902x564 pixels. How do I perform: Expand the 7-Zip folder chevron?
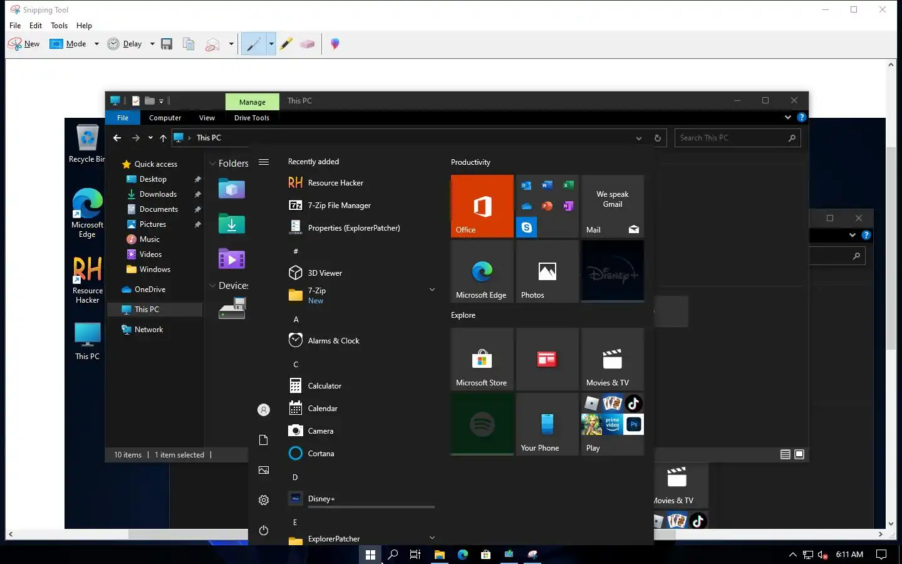click(x=432, y=290)
